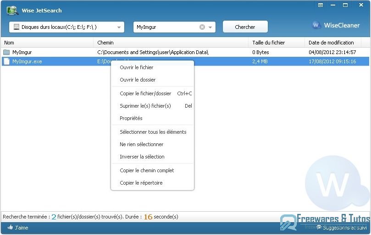Image resolution: width=371 pixels, height=235 pixels.
Task: Maximize the Wise JetSearch window
Action: (345, 5)
